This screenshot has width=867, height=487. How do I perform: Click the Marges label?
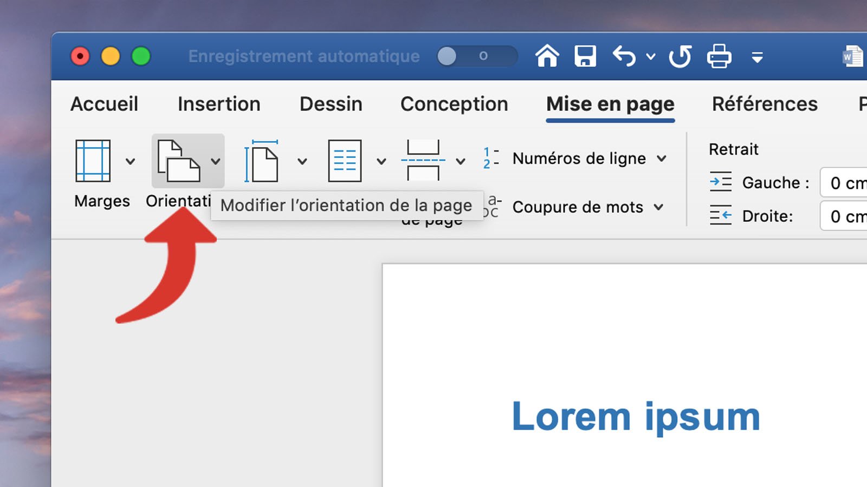coord(102,201)
